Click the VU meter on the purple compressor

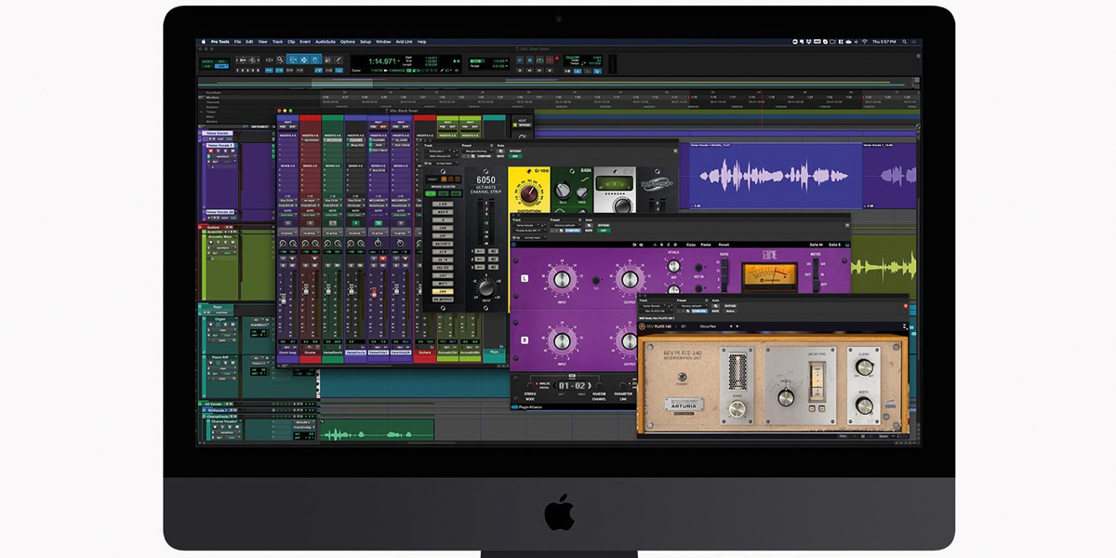click(769, 276)
